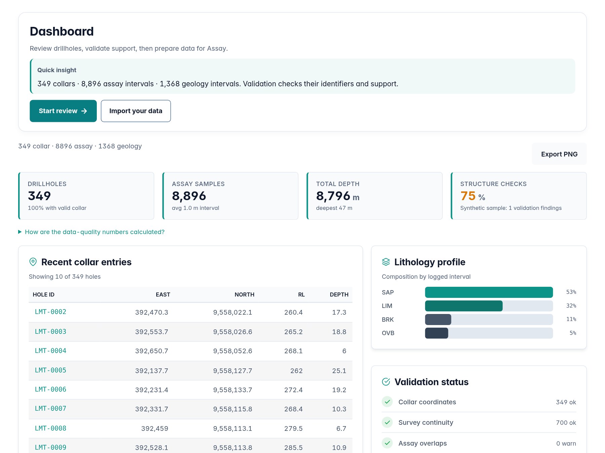
Task: Click North value 9,558,052.6
Action: pos(233,351)
